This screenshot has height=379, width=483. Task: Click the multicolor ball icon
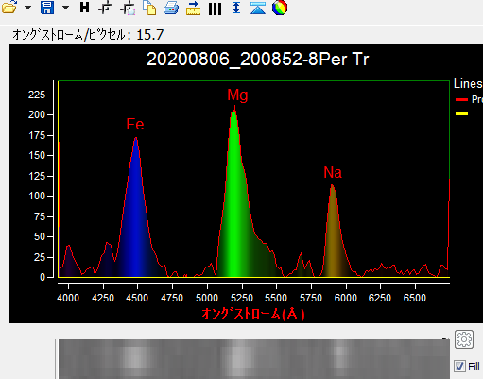[x=280, y=8]
